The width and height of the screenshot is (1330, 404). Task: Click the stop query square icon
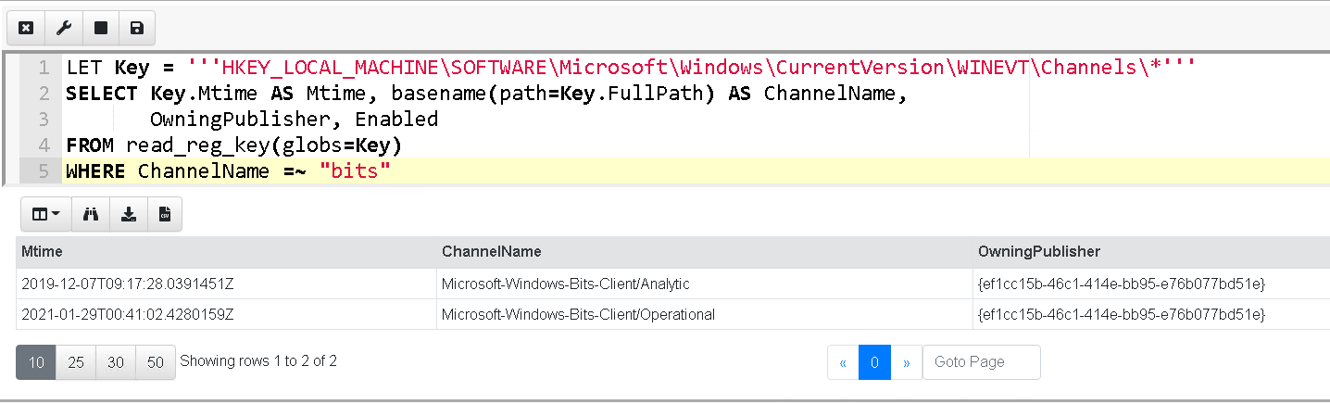click(101, 29)
